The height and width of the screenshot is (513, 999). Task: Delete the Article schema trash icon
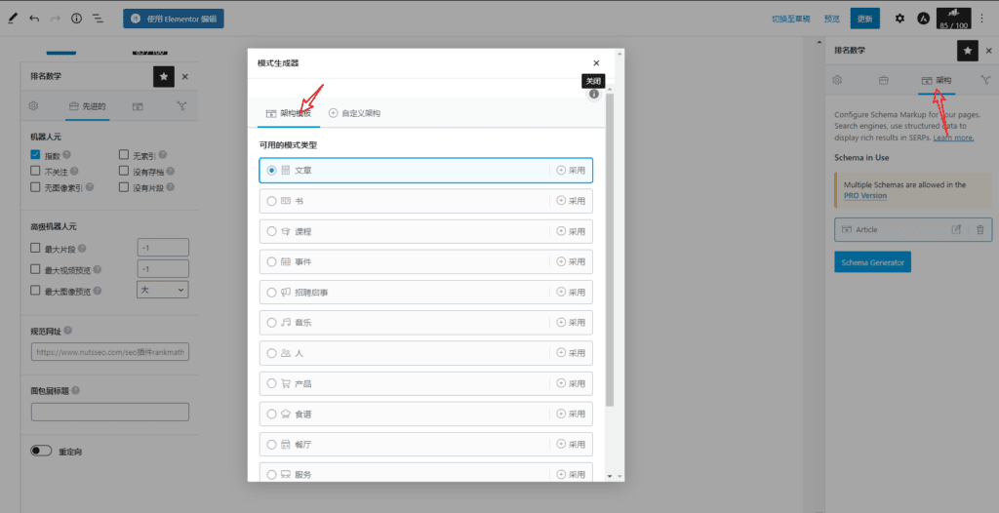pos(979,229)
